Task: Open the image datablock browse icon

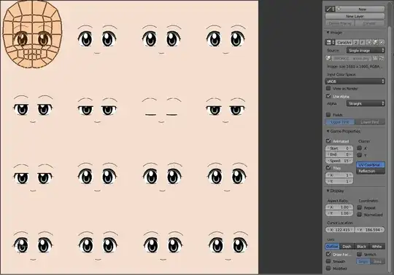Action: (x=331, y=42)
